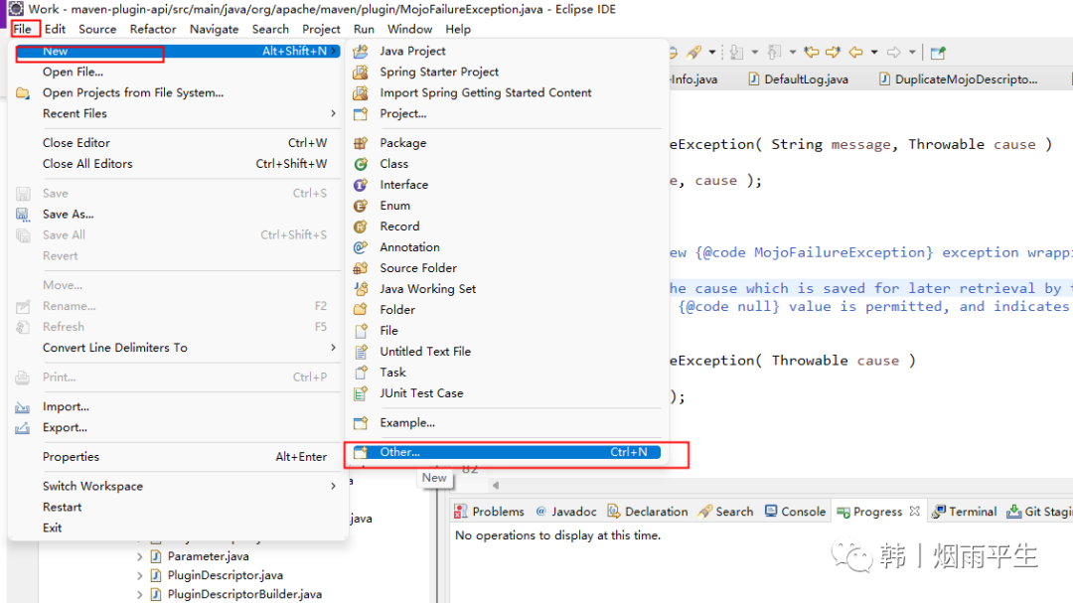The height and width of the screenshot is (603, 1073).
Task: Switch to the Declaration view tab
Action: 648,512
